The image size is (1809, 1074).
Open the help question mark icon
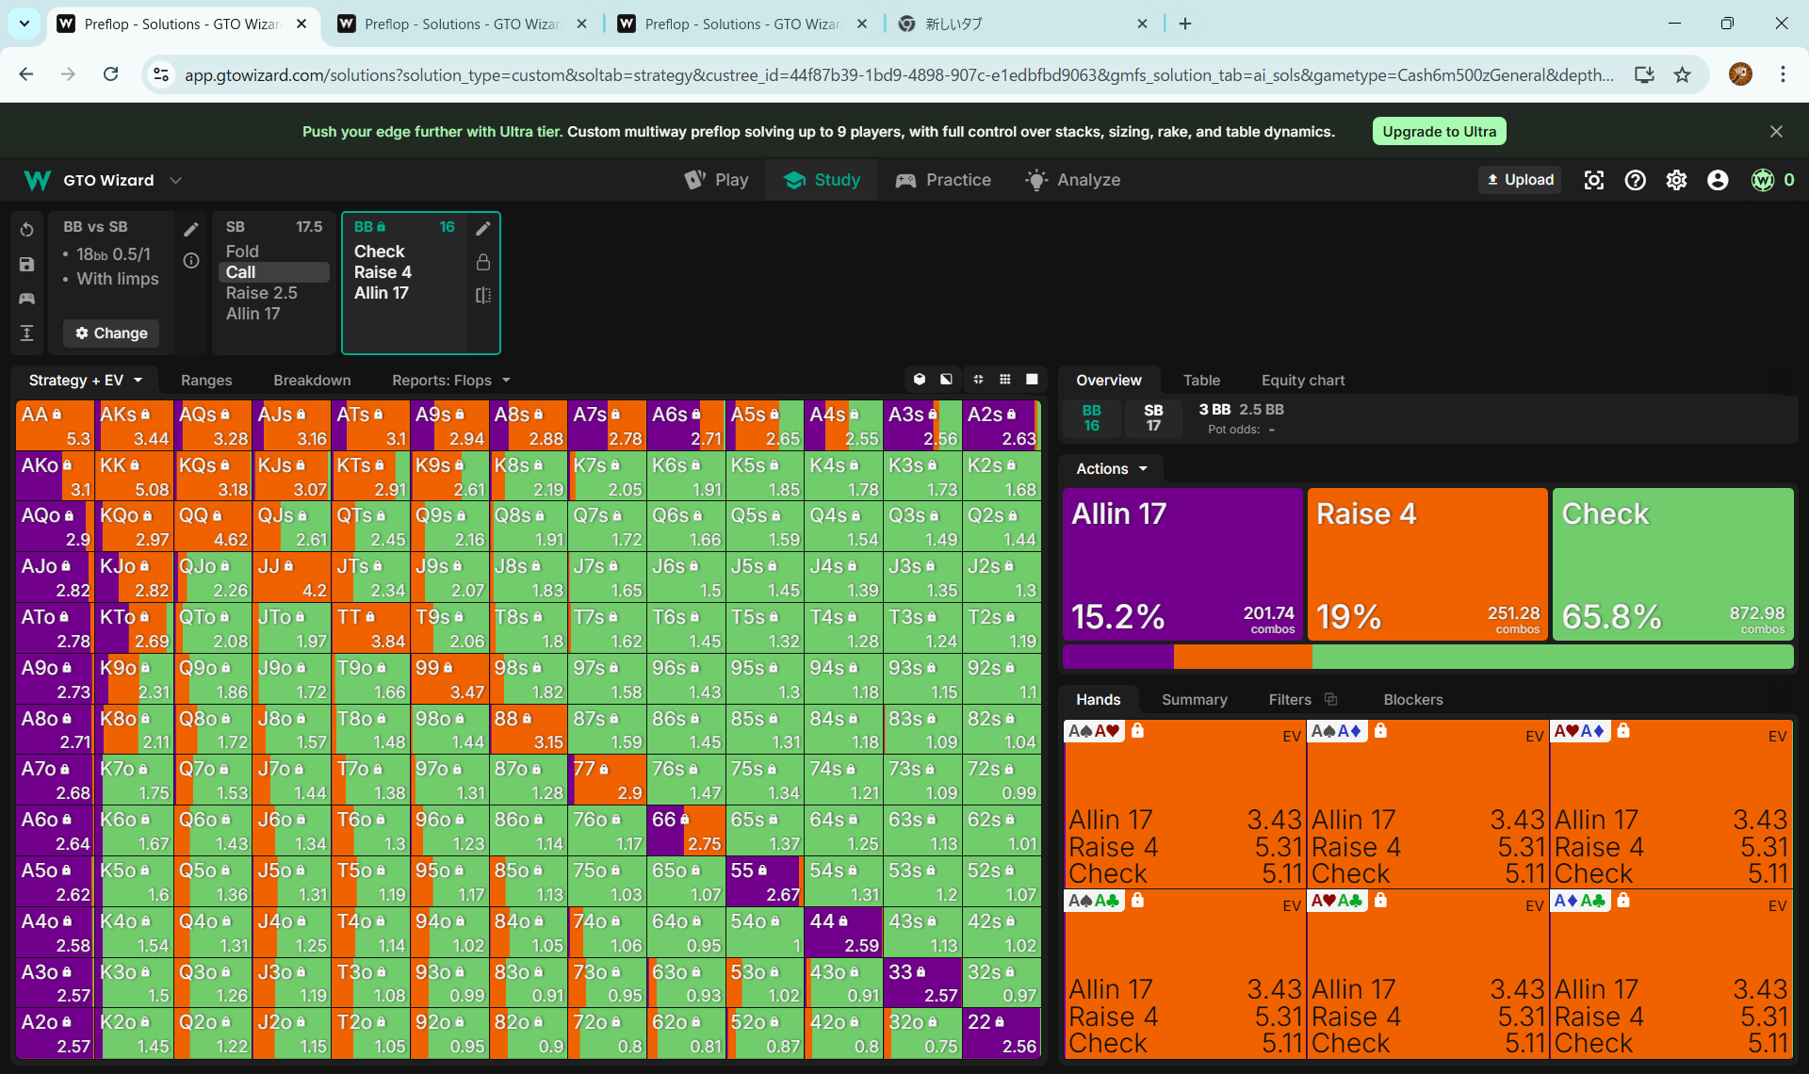[x=1635, y=180]
